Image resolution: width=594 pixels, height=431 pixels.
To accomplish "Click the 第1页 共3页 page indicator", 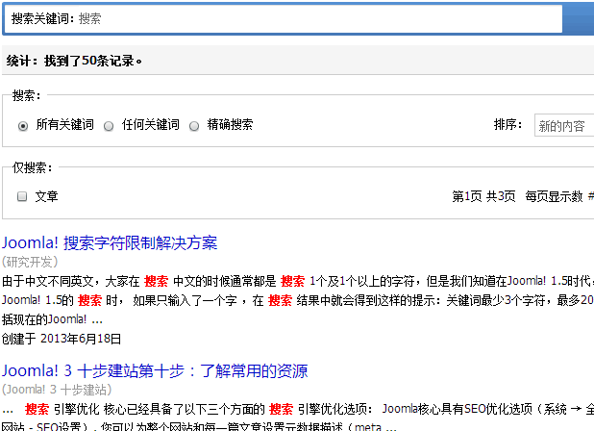I will point(483,196).
